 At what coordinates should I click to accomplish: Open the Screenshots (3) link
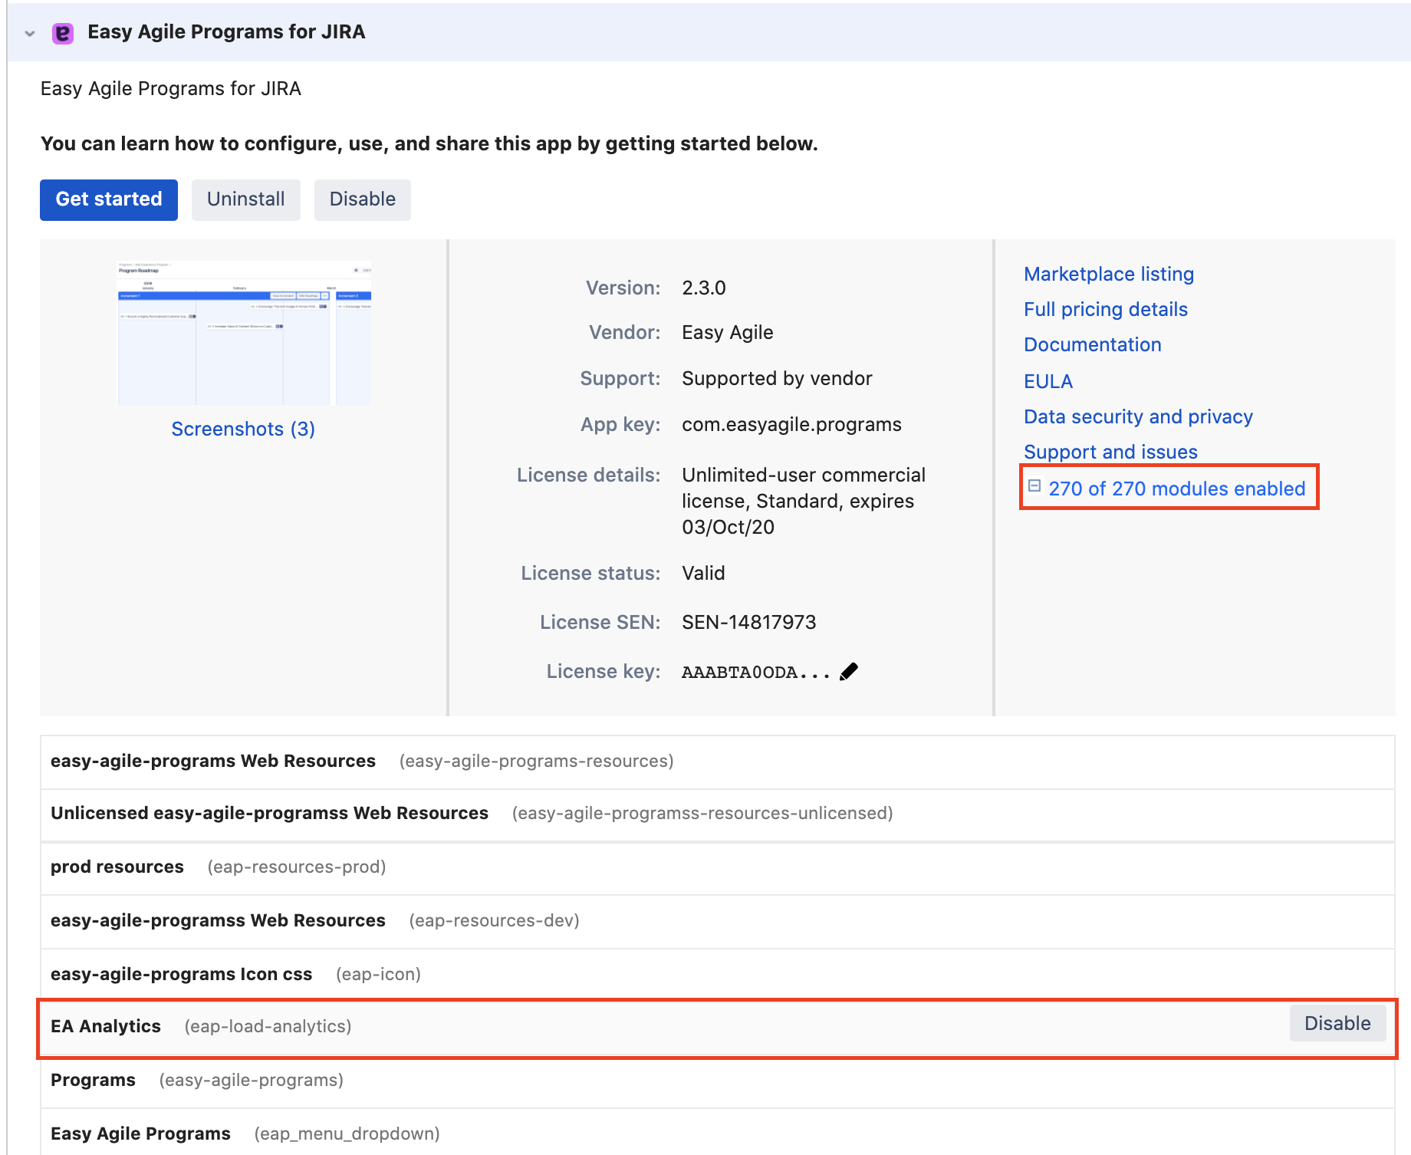coord(243,429)
